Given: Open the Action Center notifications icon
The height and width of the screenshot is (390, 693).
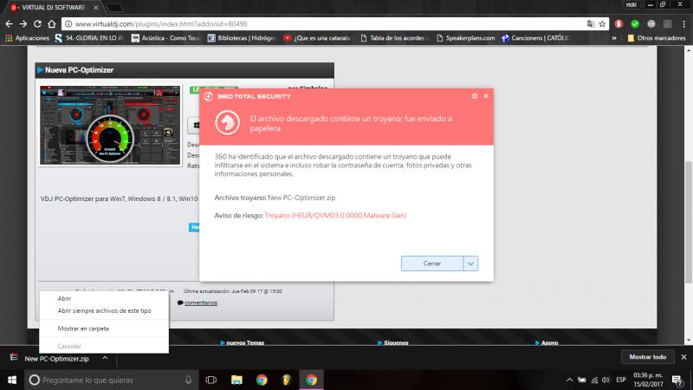Looking at the screenshot, I should click(x=677, y=380).
